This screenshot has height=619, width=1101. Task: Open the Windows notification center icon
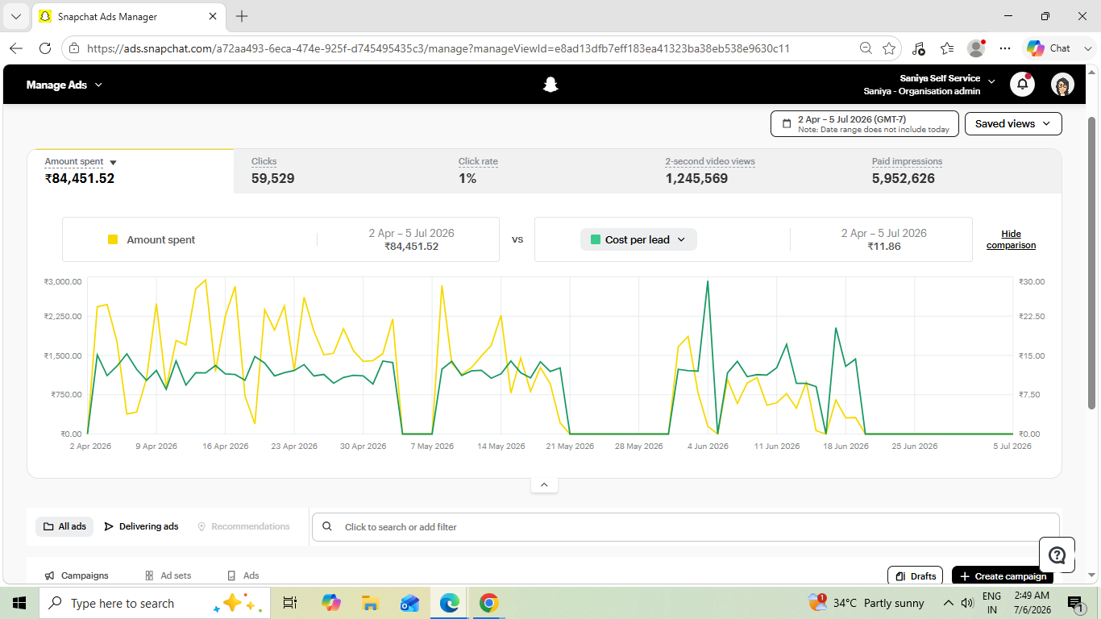click(x=1075, y=603)
